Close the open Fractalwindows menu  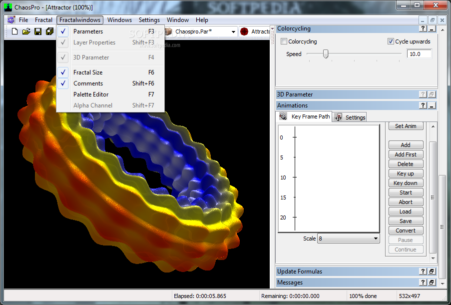pos(80,20)
